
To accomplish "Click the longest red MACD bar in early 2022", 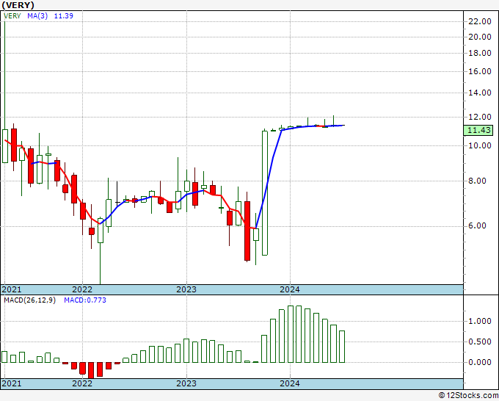I will [x=91, y=370].
